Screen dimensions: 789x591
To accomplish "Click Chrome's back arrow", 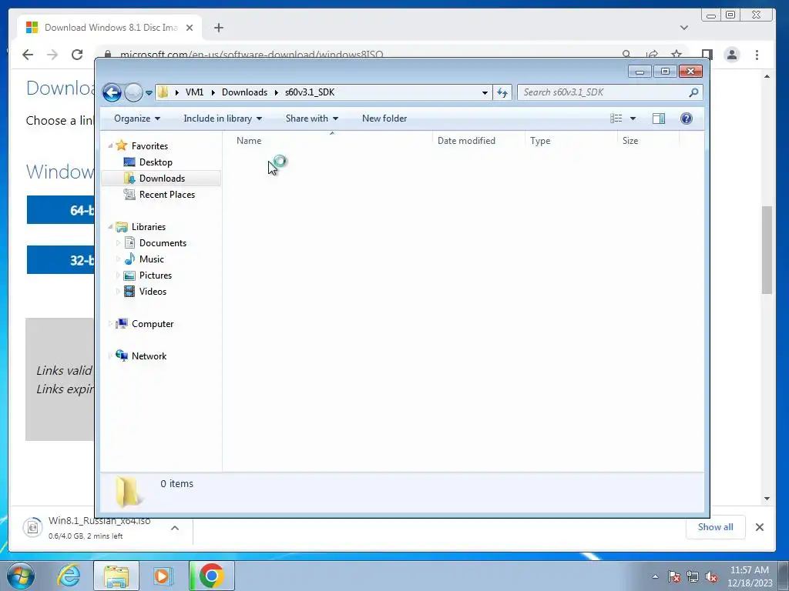I will 28,55.
